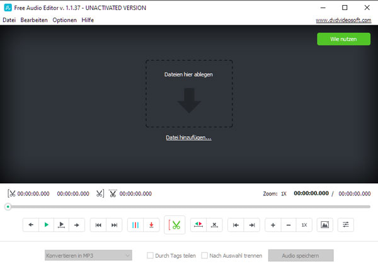Click the colored bars add-tags icon
The width and height of the screenshot is (378, 269).
[x=135, y=225]
